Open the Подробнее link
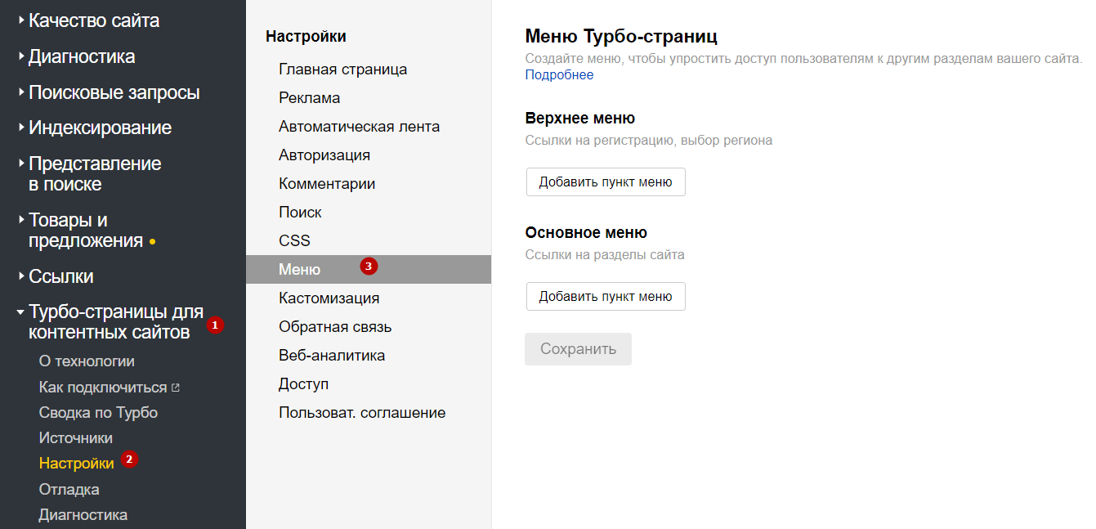Viewport: 1096px width, 529px height. pyautogui.click(x=559, y=75)
